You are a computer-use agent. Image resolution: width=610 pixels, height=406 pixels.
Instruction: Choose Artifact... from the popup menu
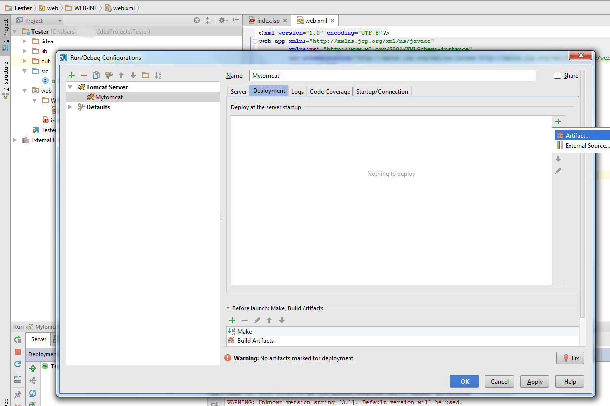(x=577, y=136)
